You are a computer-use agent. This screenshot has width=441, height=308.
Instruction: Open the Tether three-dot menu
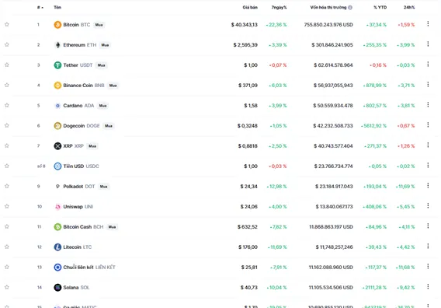click(x=428, y=65)
